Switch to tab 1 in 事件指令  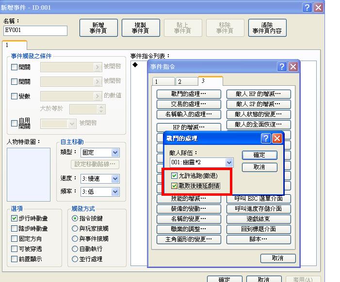click(x=163, y=82)
